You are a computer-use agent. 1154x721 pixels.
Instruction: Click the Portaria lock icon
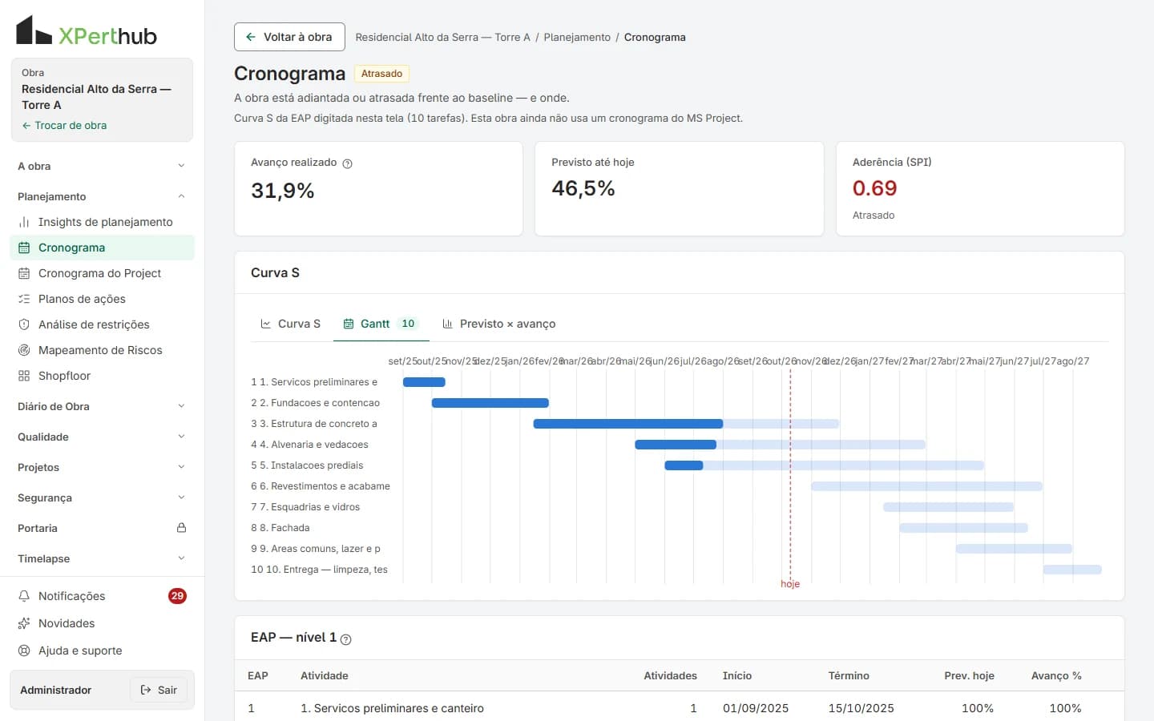pyautogui.click(x=181, y=528)
